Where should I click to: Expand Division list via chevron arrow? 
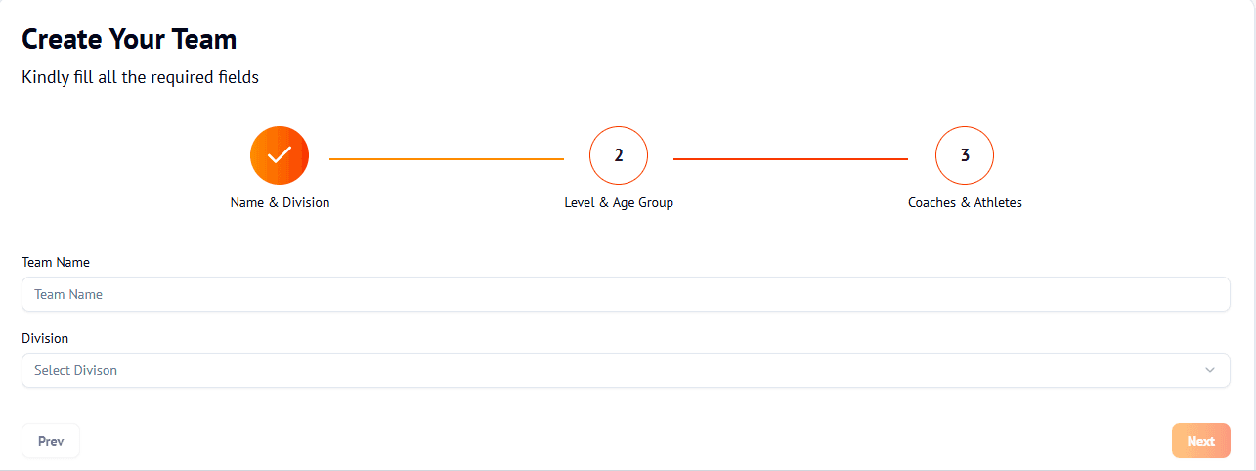(x=1210, y=370)
